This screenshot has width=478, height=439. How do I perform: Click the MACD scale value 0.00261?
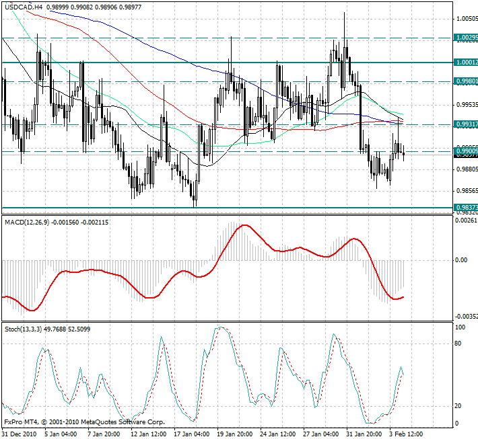coord(466,221)
